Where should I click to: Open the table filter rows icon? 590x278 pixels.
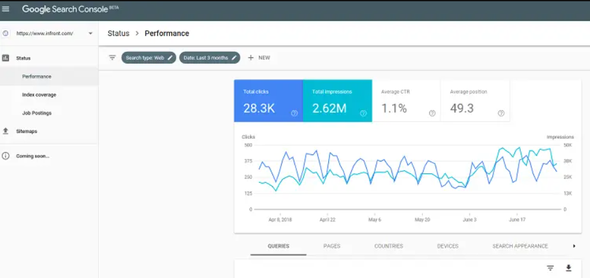(x=550, y=268)
